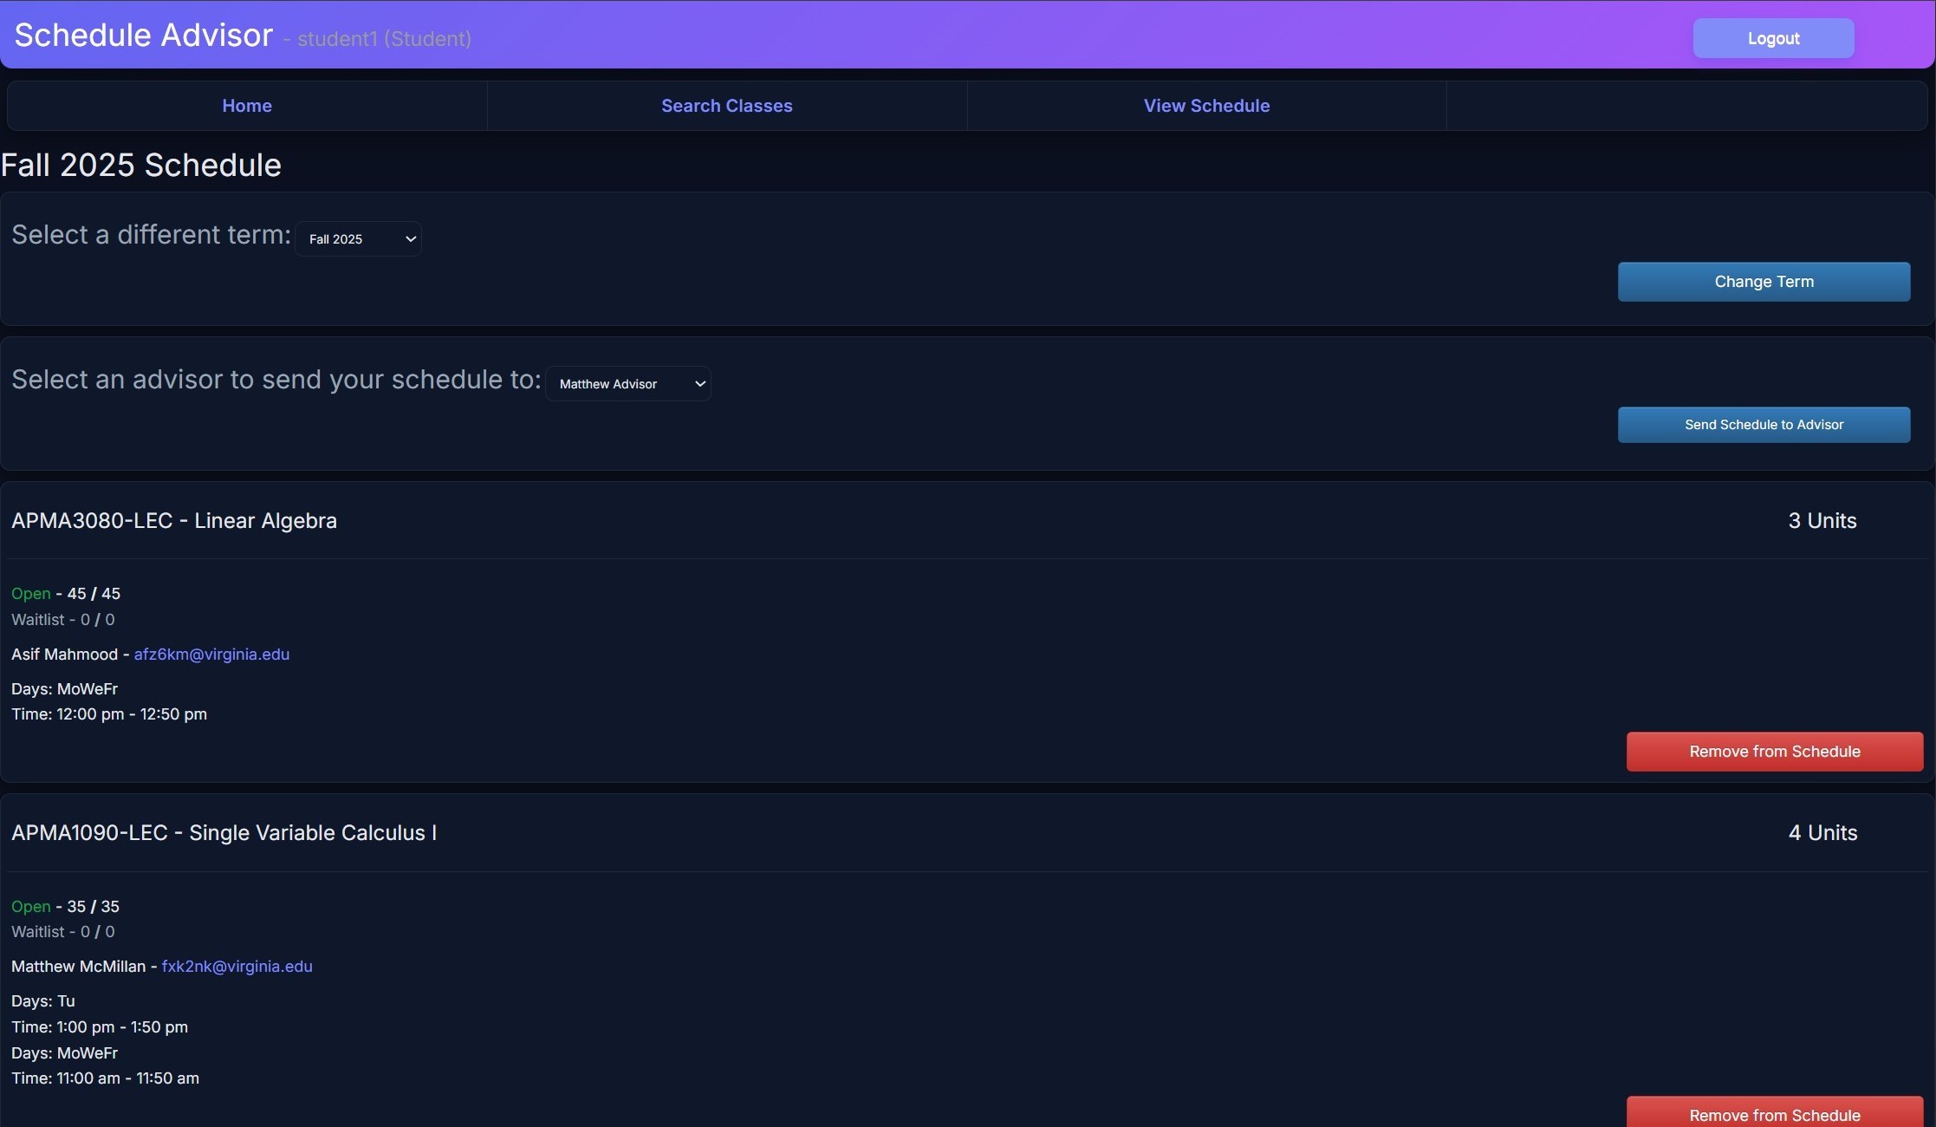Click the 4 Units label
Image resolution: width=1936 pixels, height=1127 pixels.
(1822, 833)
